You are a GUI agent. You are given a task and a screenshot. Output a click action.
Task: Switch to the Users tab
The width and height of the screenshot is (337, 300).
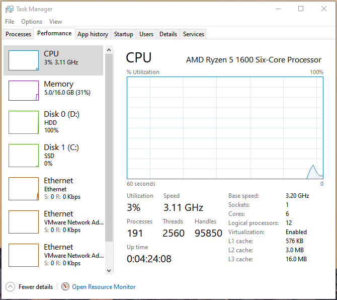pyautogui.click(x=146, y=34)
